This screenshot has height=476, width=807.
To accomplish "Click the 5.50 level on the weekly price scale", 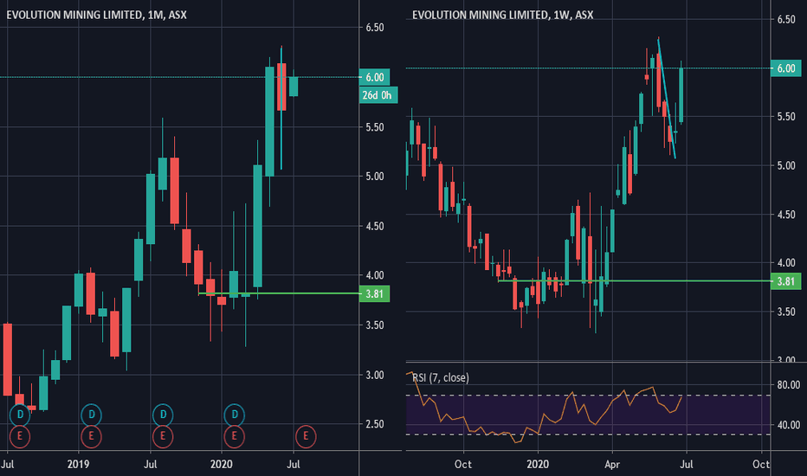I will pos(786,117).
